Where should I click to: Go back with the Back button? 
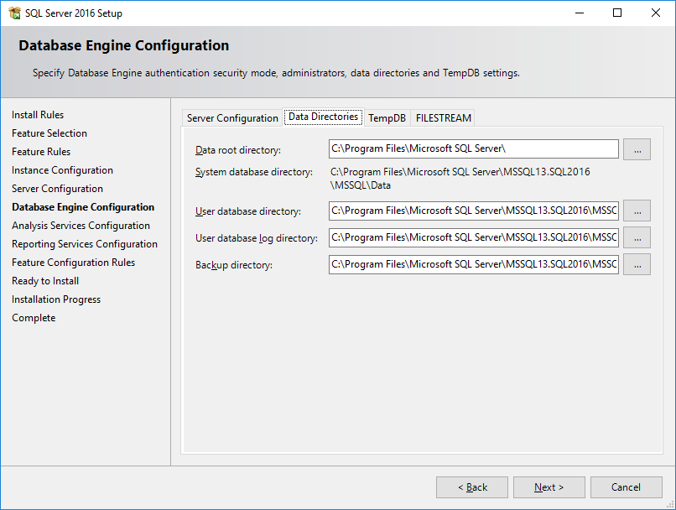click(x=472, y=487)
